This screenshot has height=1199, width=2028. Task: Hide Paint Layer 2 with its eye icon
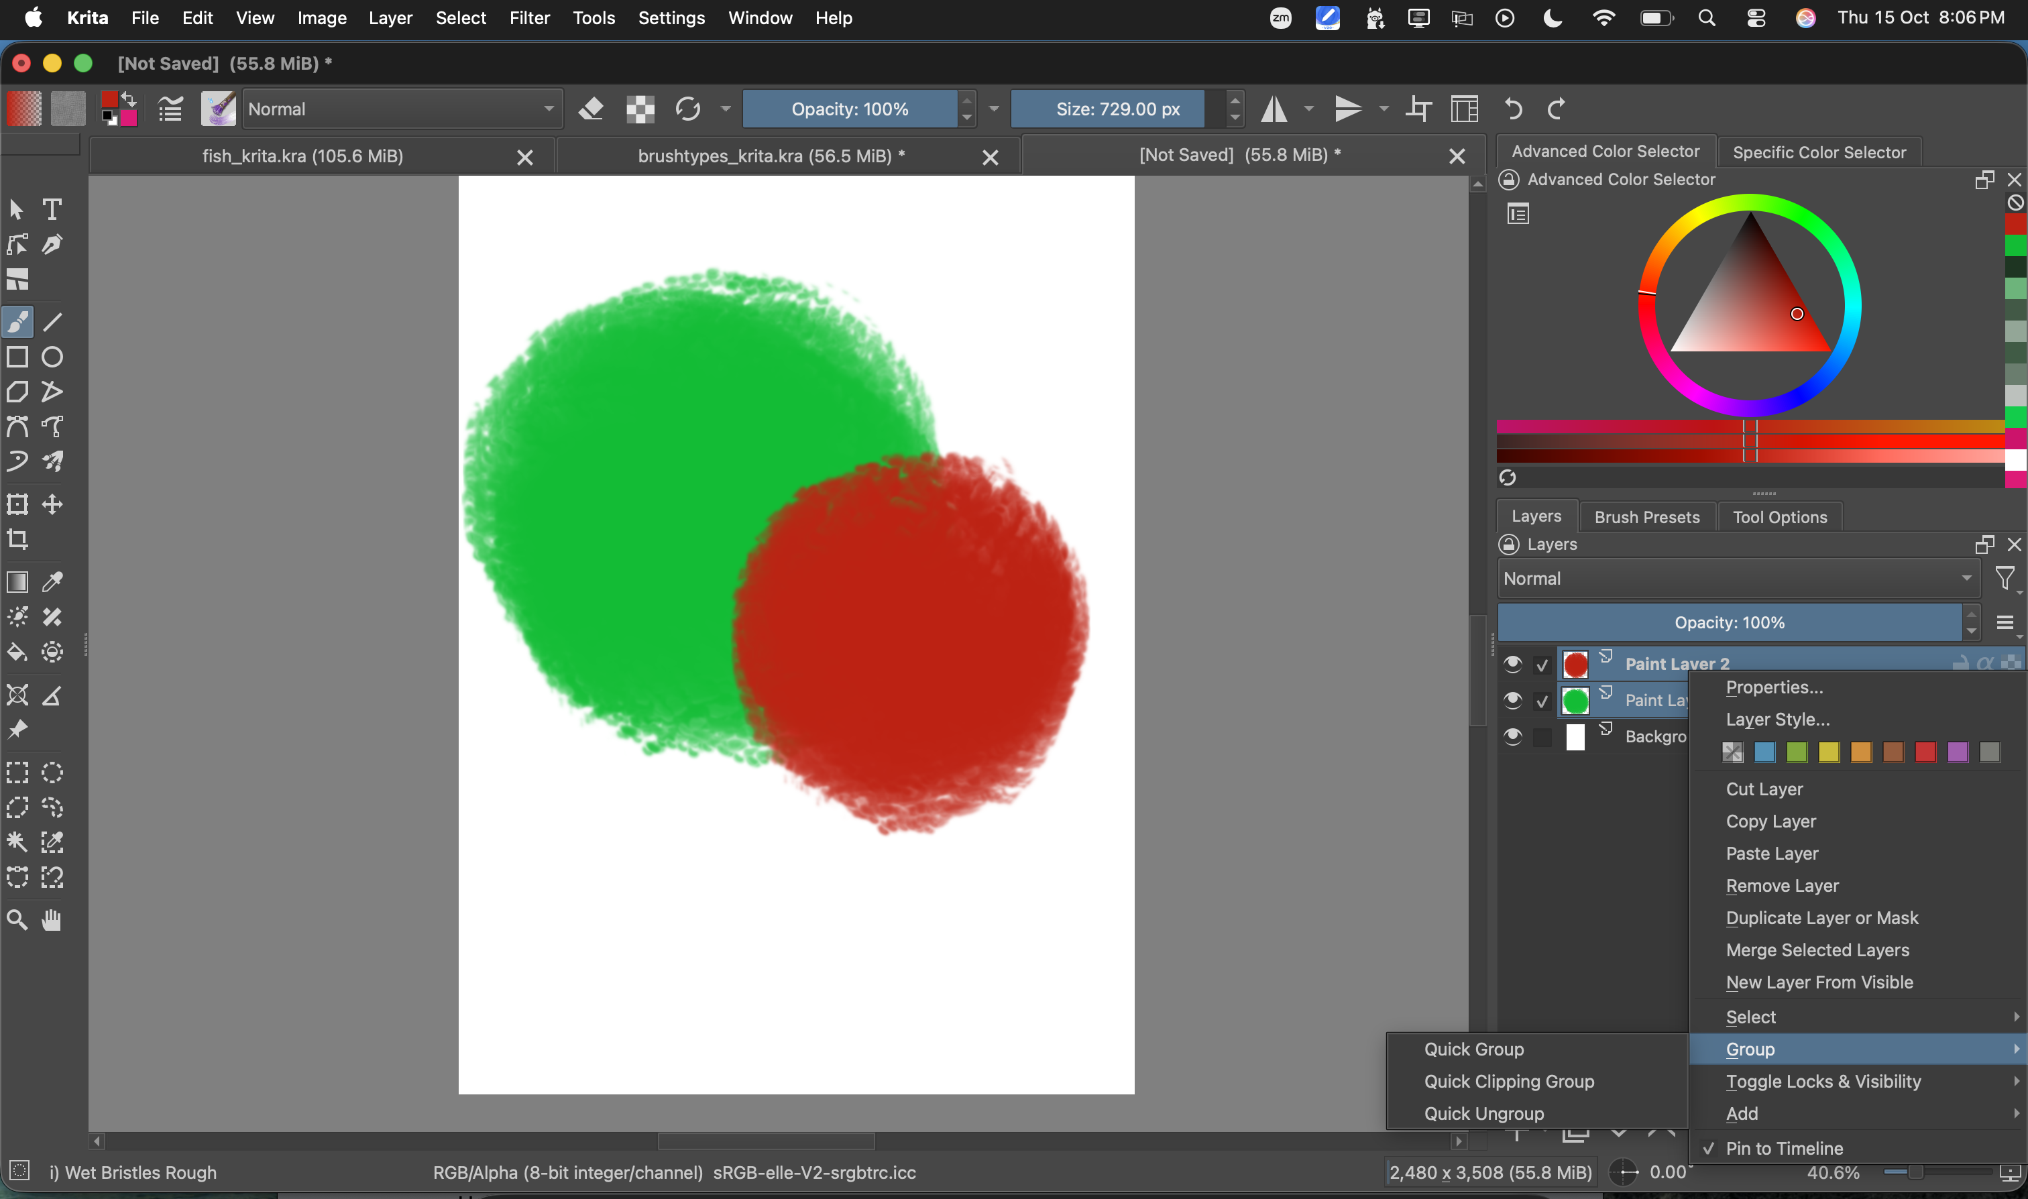point(1512,664)
